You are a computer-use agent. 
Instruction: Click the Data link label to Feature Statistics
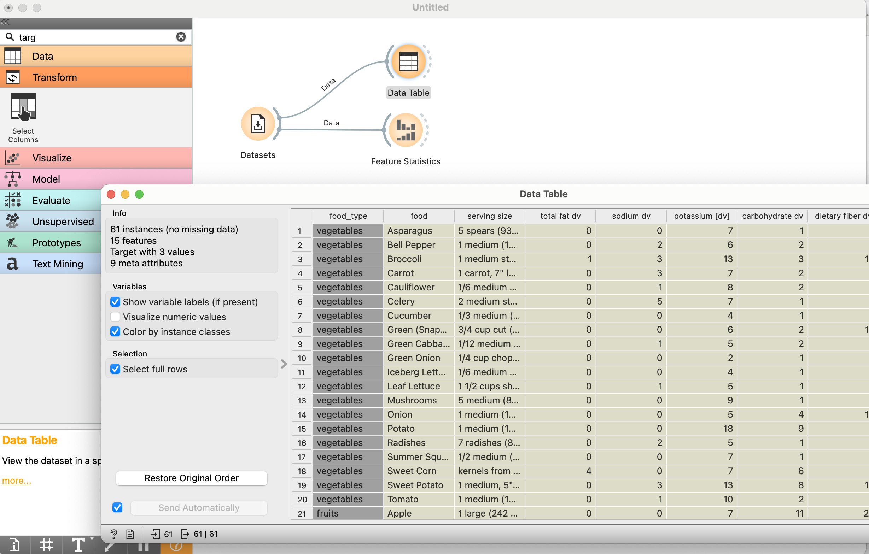point(331,123)
